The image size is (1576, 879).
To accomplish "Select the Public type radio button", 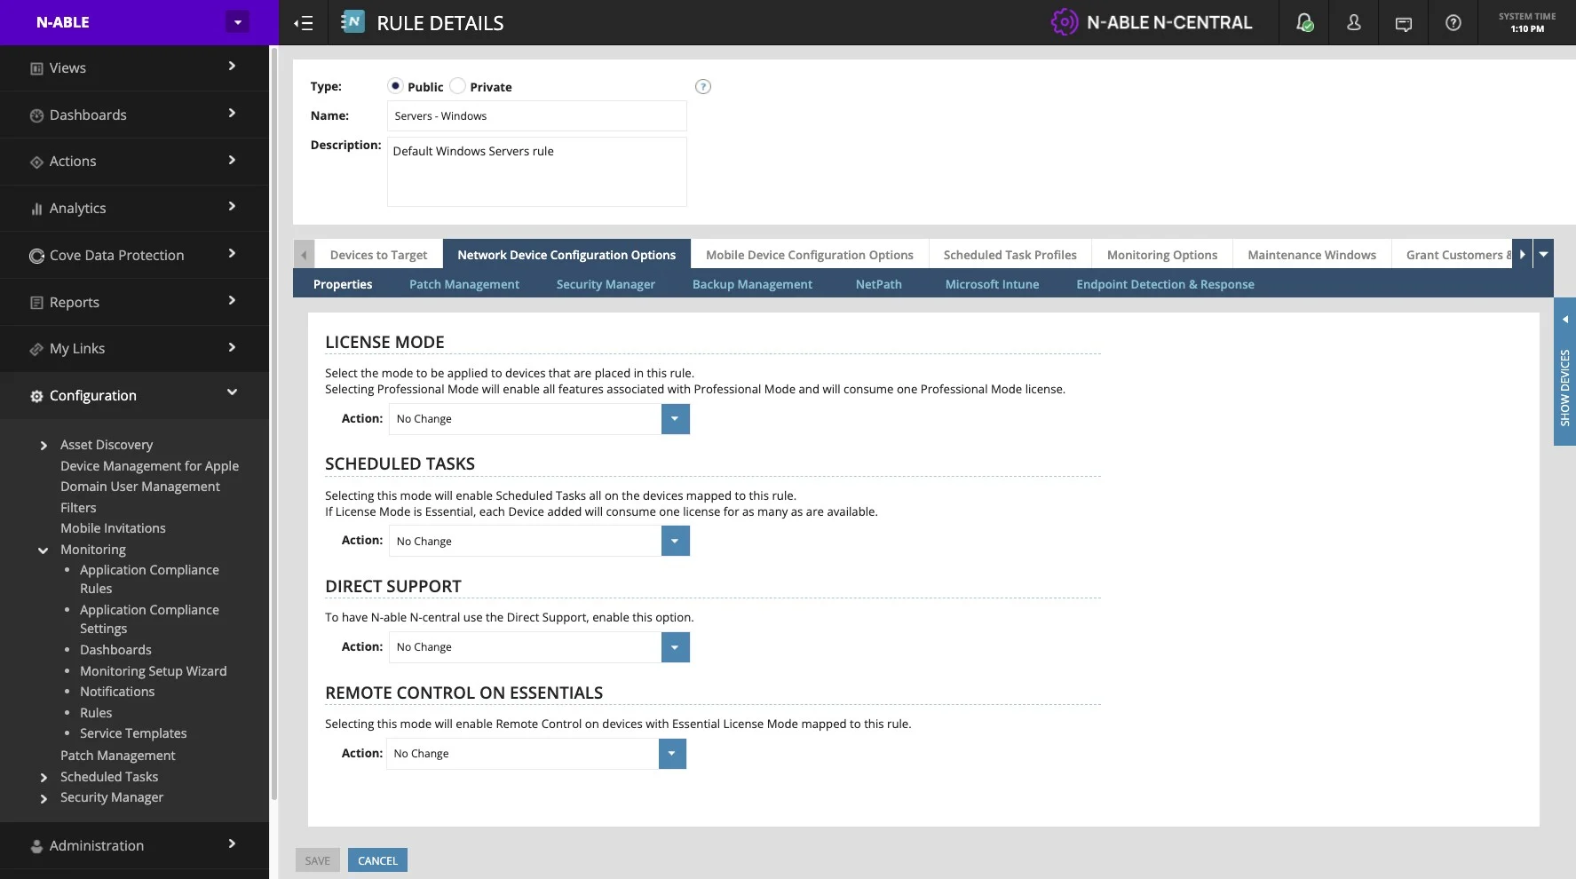I will click(x=395, y=86).
